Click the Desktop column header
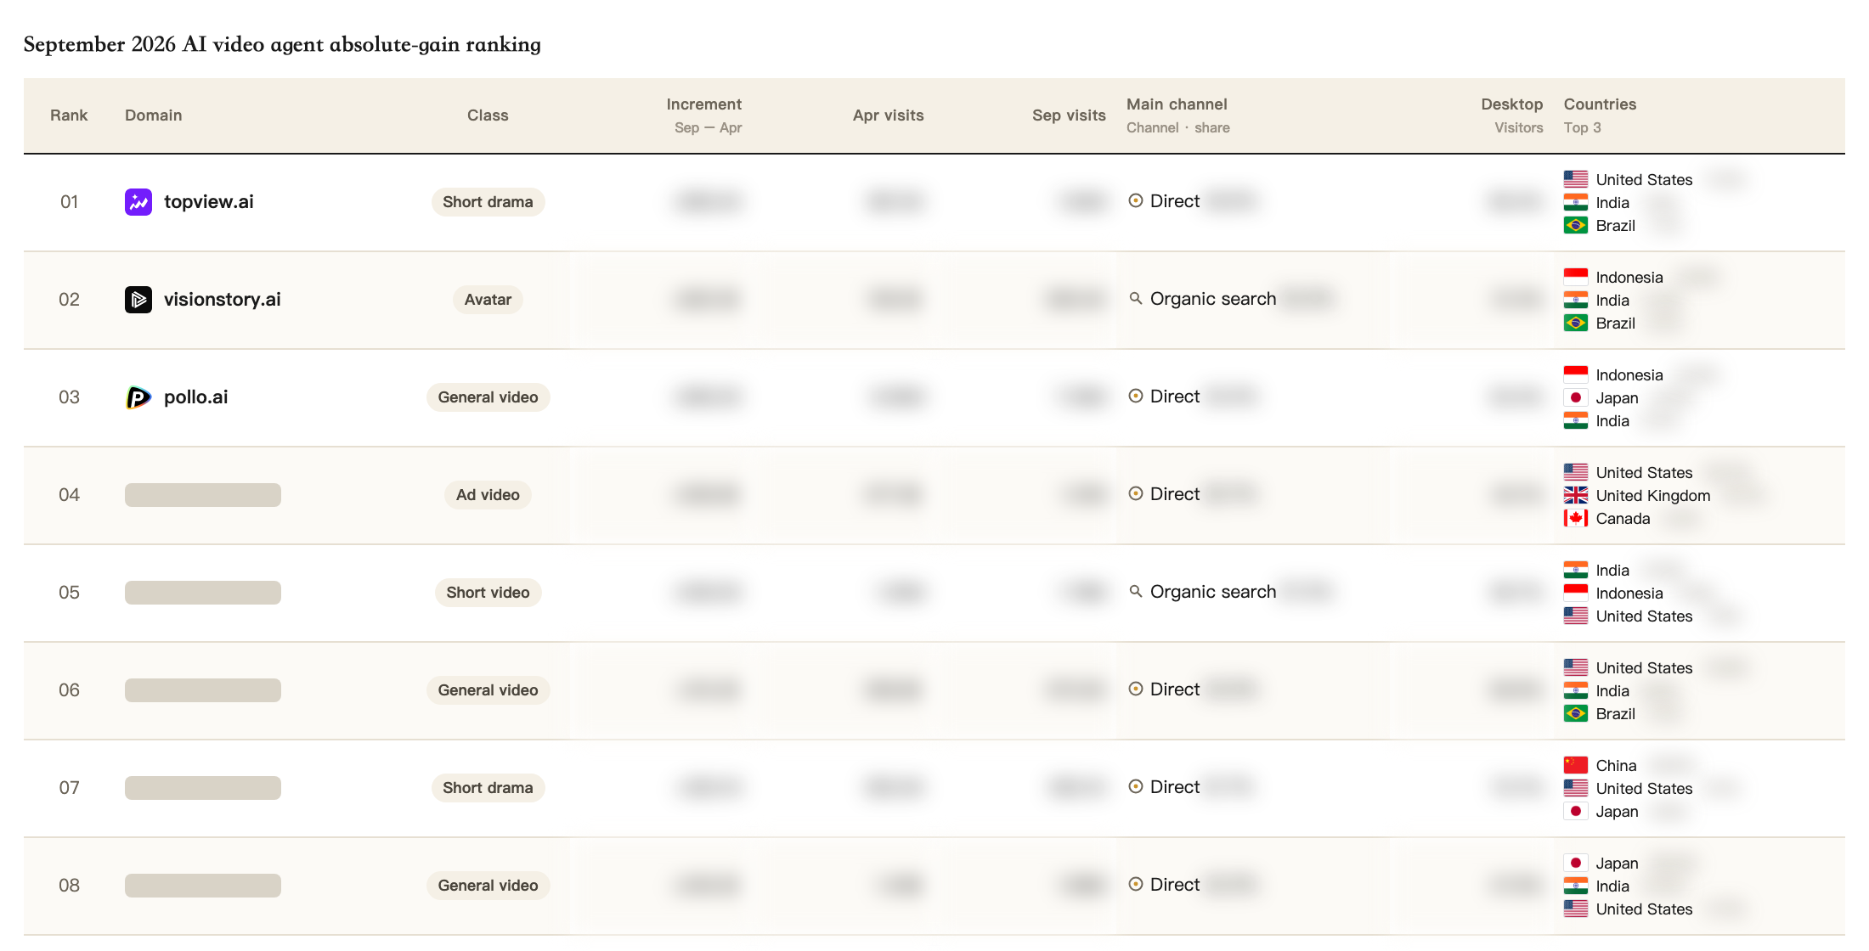This screenshot has height=951, width=1869. coord(1512,104)
